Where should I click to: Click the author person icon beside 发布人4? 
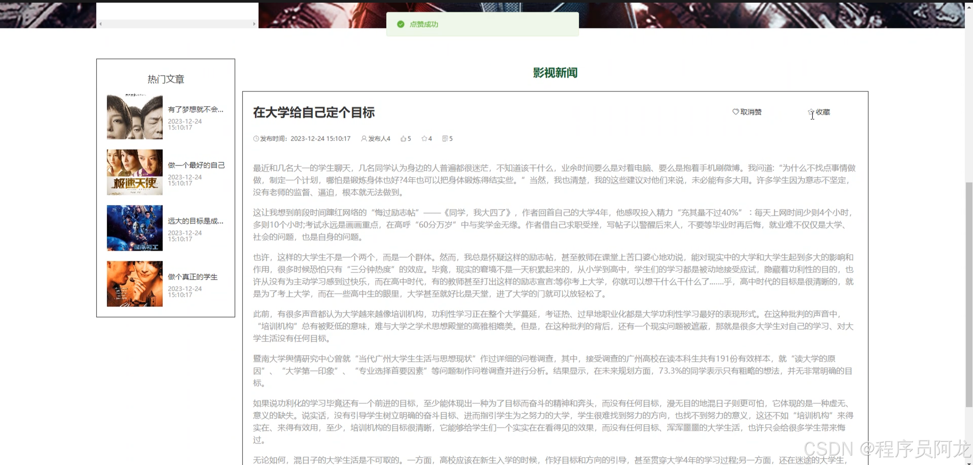pyautogui.click(x=364, y=139)
